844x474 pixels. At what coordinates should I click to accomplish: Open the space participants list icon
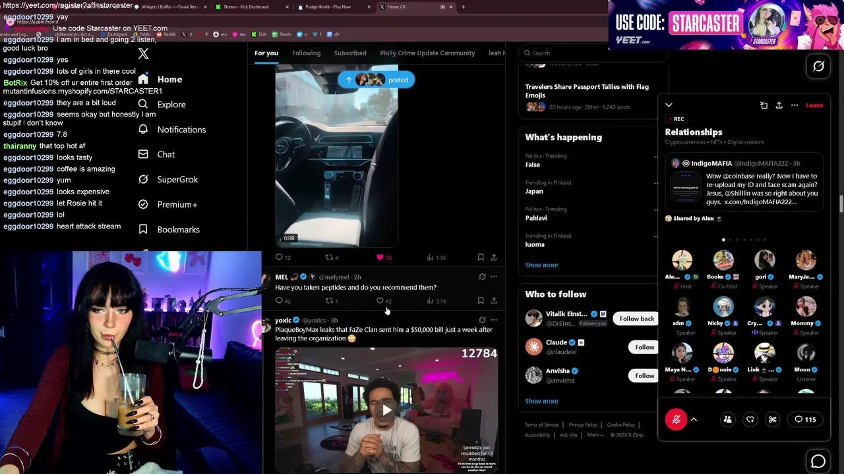(x=727, y=419)
